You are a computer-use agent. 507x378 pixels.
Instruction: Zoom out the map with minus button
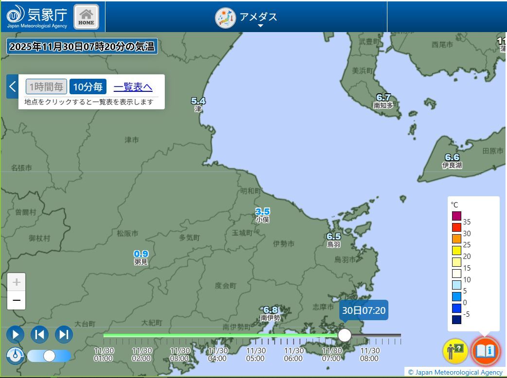pos(17,301)
